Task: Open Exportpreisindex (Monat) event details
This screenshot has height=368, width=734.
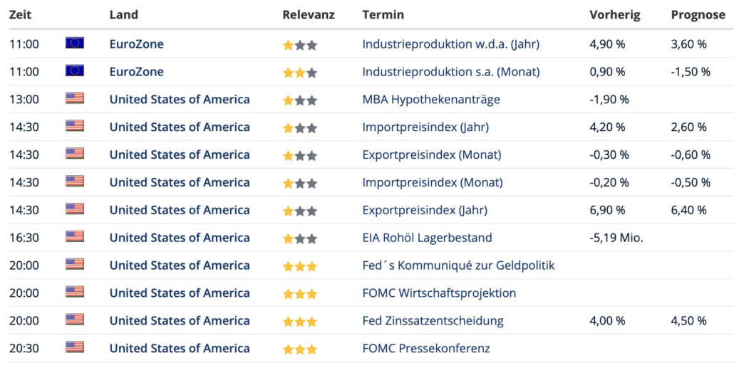Action: pos(432,154)
